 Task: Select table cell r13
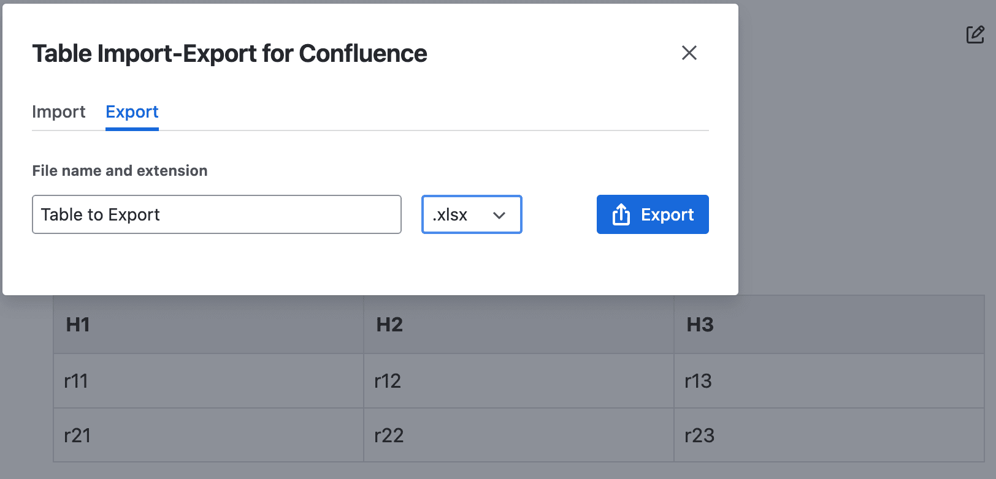[829, 381]
